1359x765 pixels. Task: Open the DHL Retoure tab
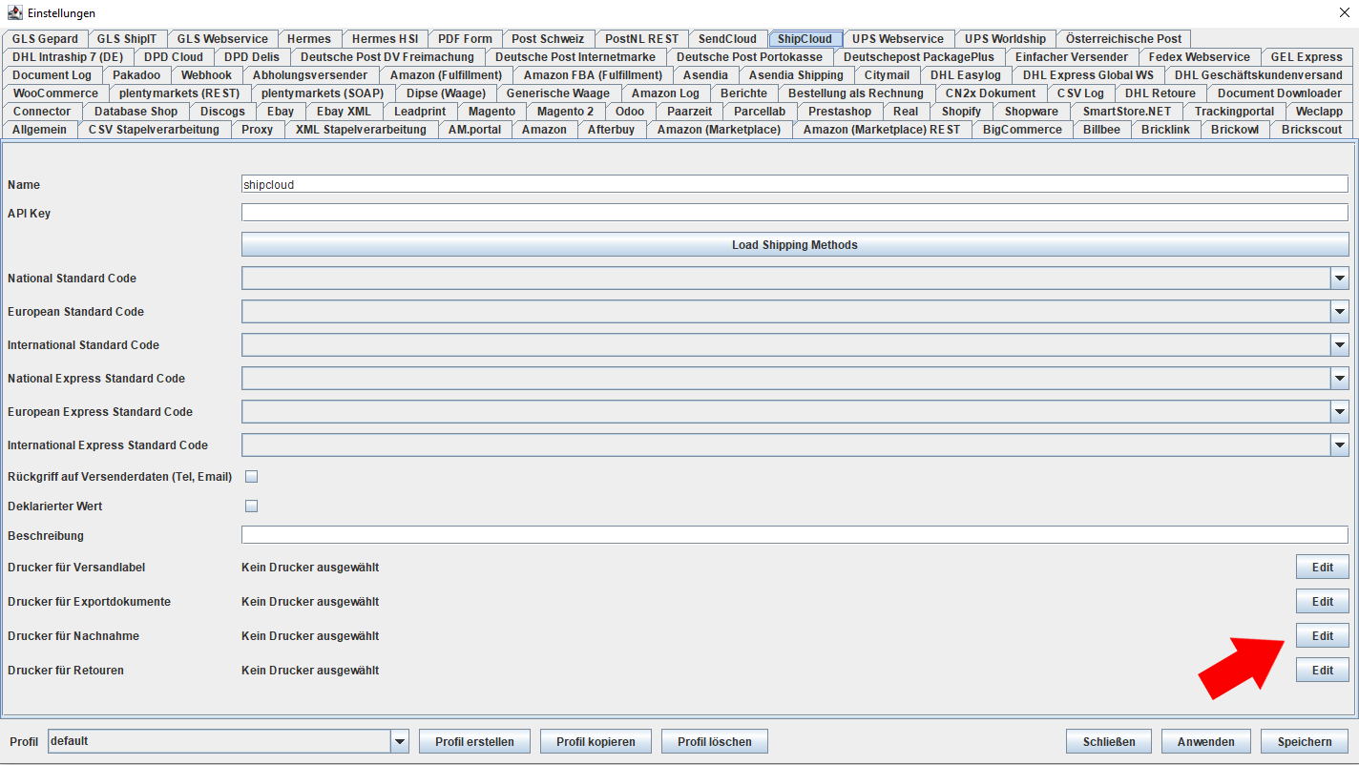coord(1160,93)
